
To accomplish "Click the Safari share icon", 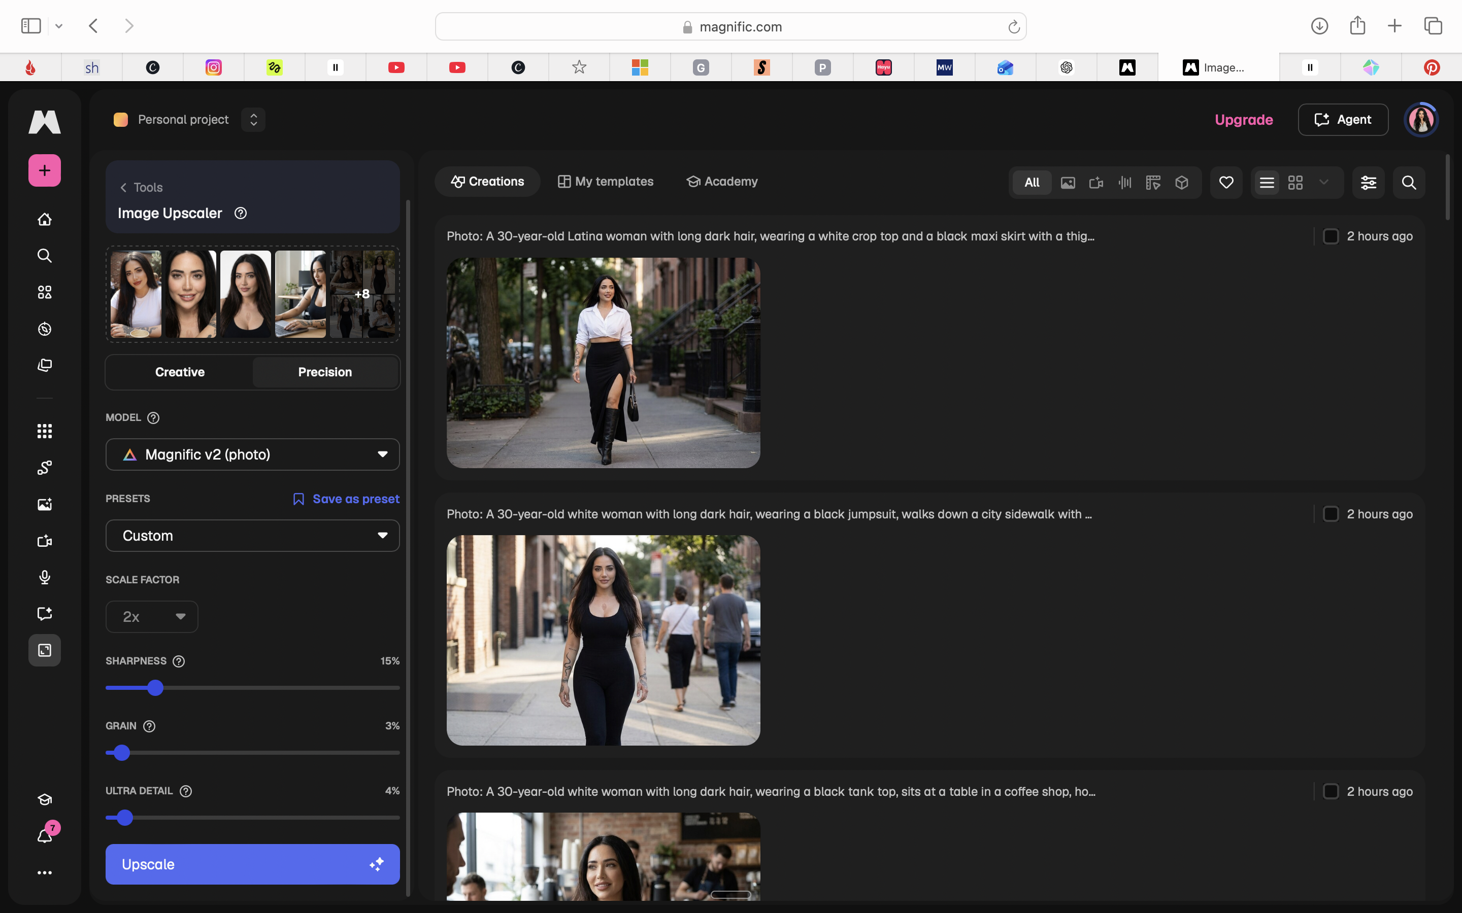I will [1357, 25].
